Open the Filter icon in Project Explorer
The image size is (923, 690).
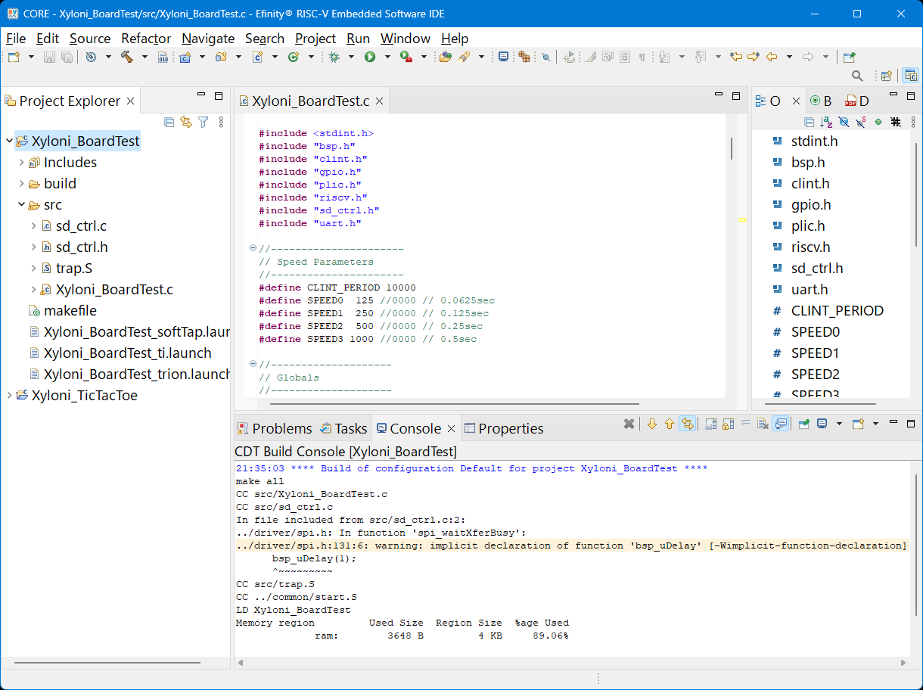(203, 122)
